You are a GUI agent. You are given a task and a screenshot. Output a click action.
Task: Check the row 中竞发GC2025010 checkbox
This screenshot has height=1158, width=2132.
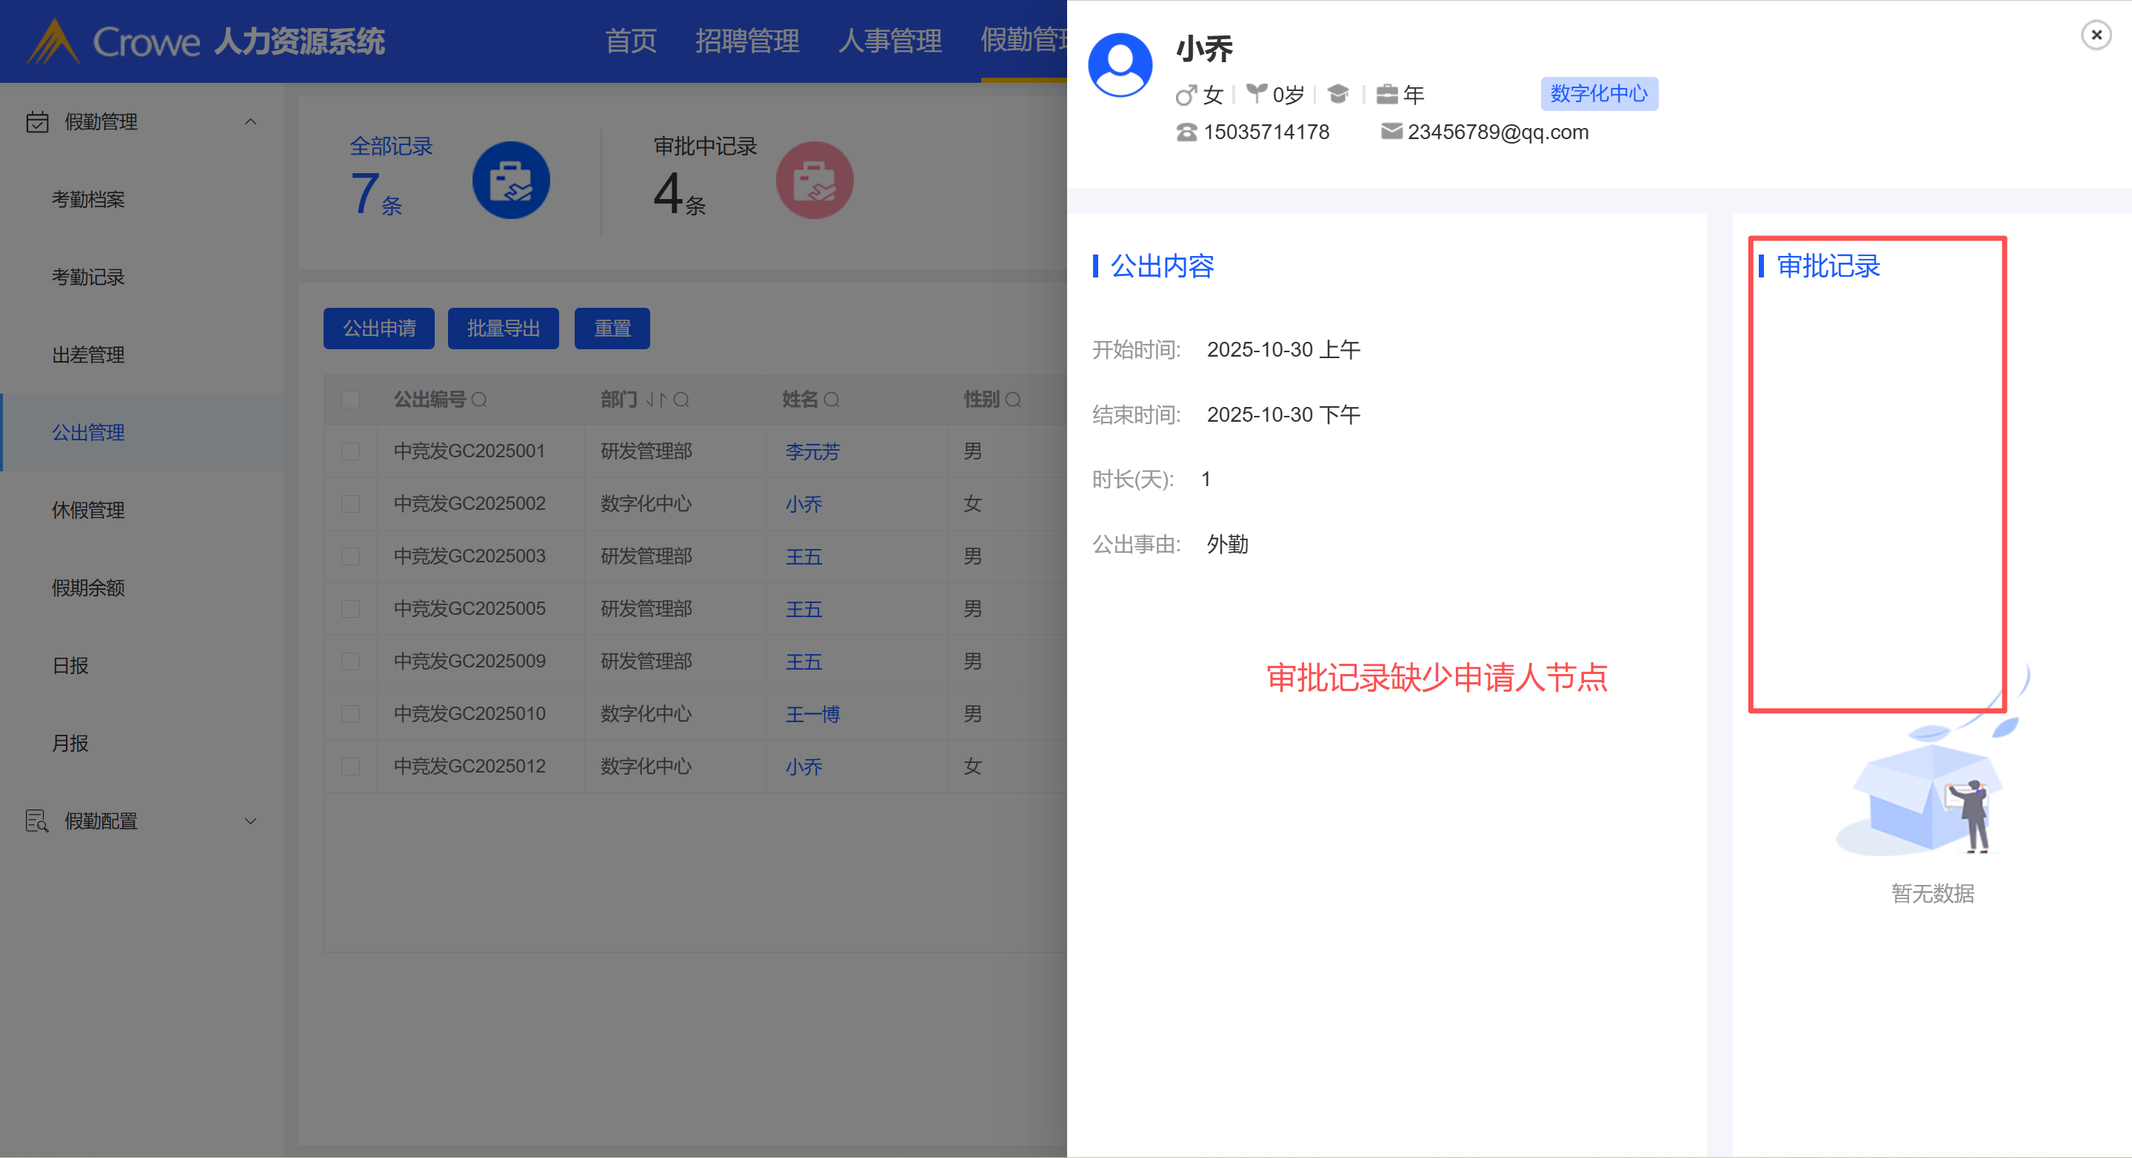pos(351,714)
